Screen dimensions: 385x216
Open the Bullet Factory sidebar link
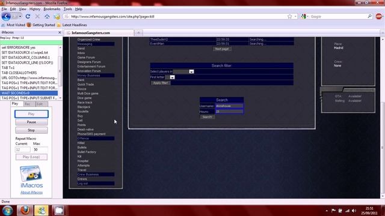87,152
